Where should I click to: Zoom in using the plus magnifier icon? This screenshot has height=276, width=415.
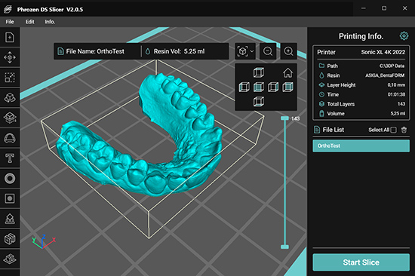click(288, 51)
